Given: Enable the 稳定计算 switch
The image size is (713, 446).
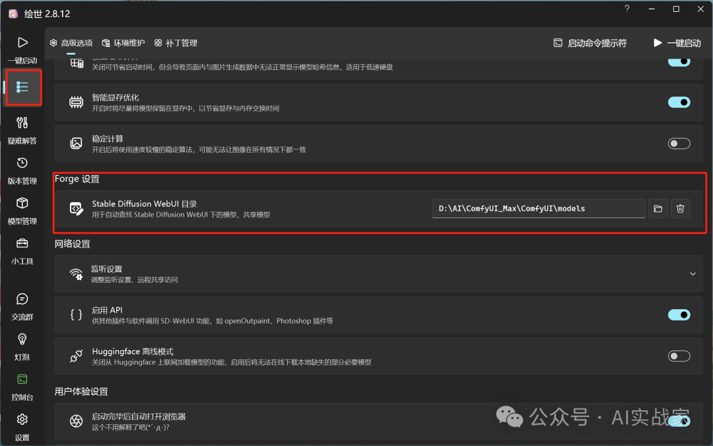Looking at the screenshot, I should click(679, 144).
